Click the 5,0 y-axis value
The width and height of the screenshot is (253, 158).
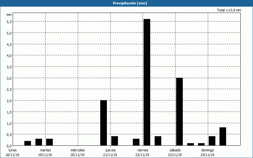(9, 33)
